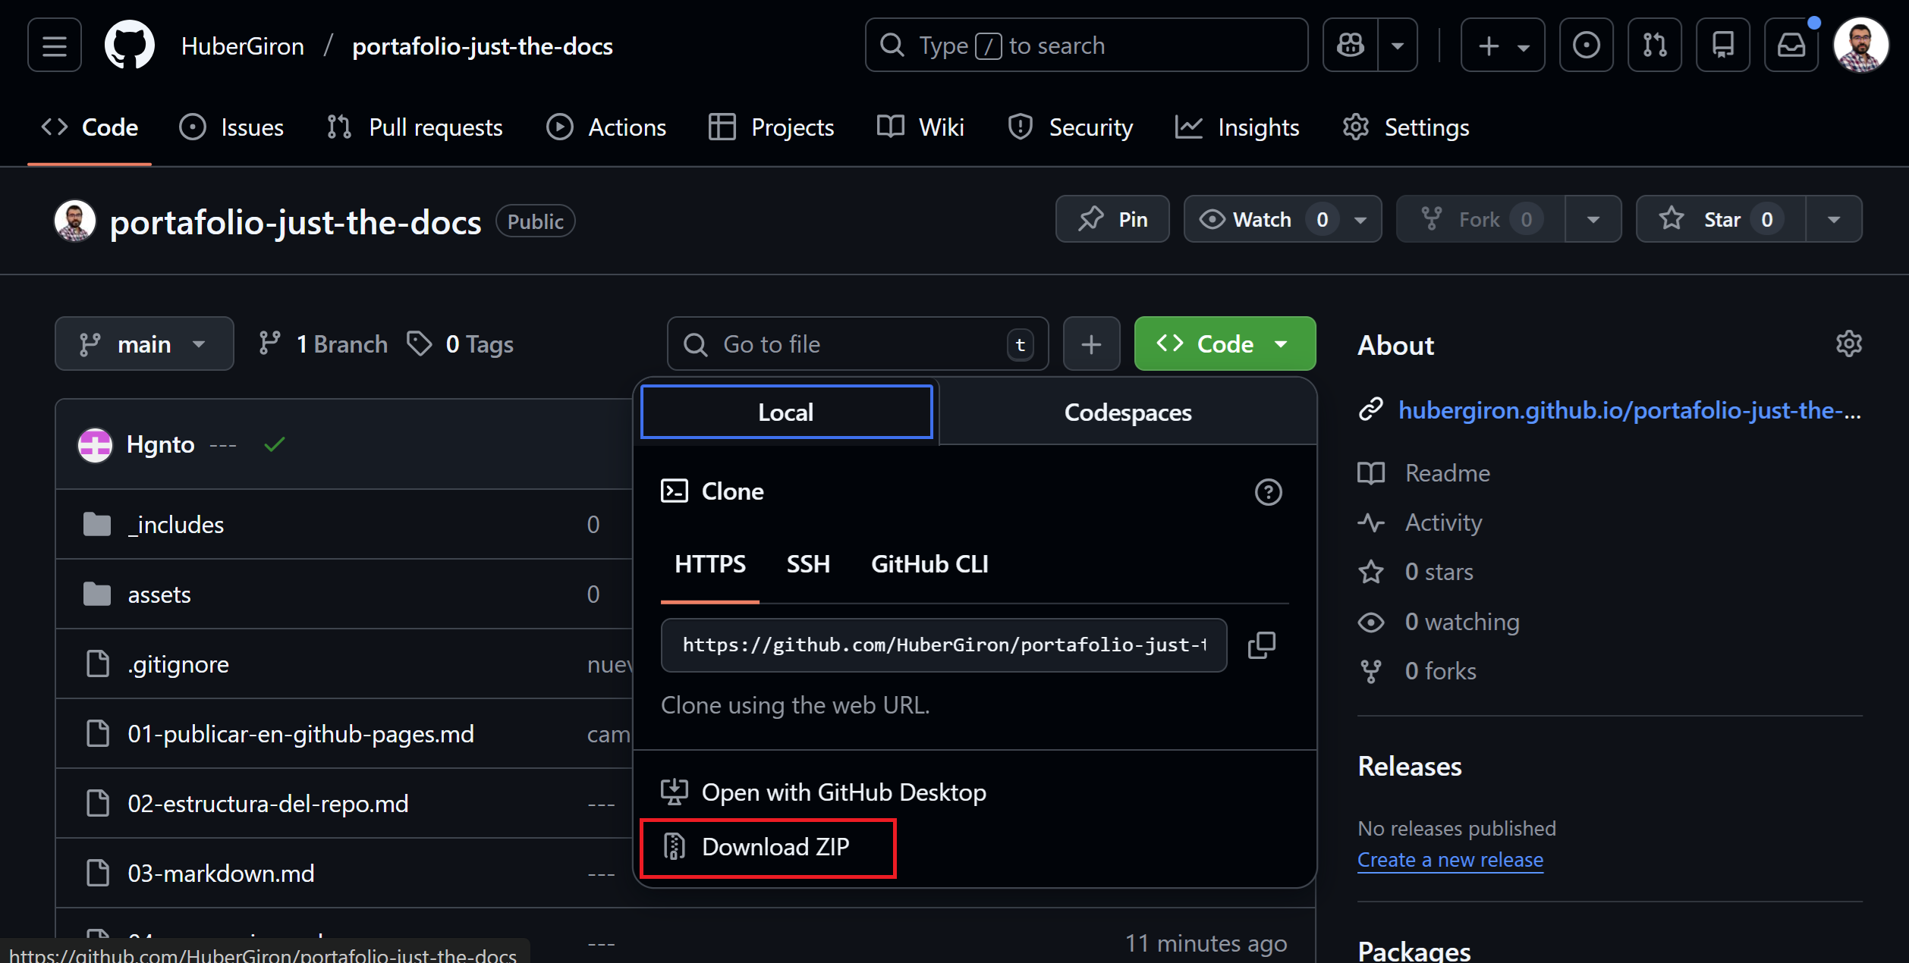Expand the Copilot dropdown chevron

1398,45
